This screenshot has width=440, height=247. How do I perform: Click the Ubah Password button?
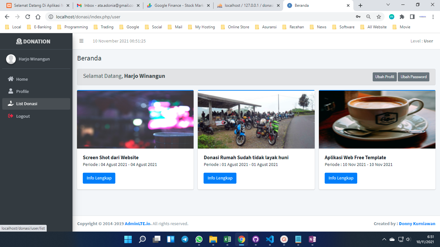(x=413, y=77)
